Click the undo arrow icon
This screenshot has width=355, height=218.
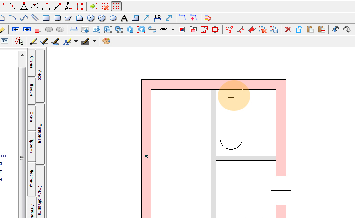click(336, 30)
